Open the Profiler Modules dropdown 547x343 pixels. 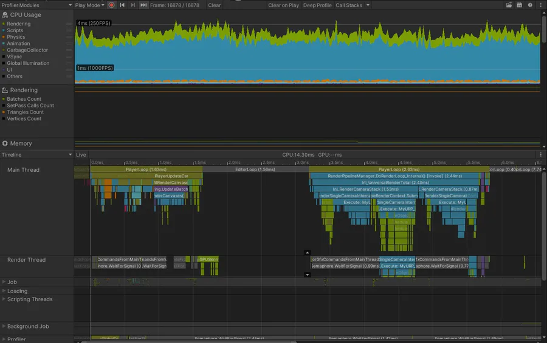tap(36, 5)
